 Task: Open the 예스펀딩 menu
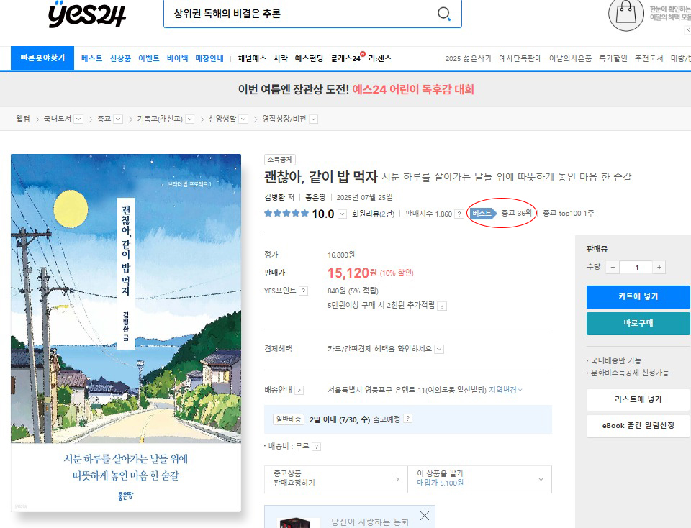click(x=309, y=58)
